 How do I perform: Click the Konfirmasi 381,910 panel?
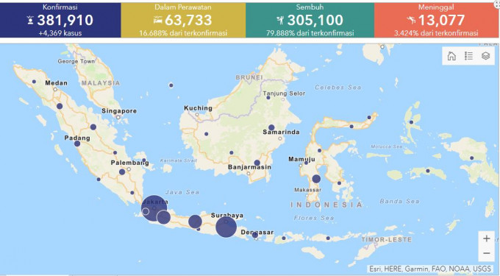[x=60, y=20]
